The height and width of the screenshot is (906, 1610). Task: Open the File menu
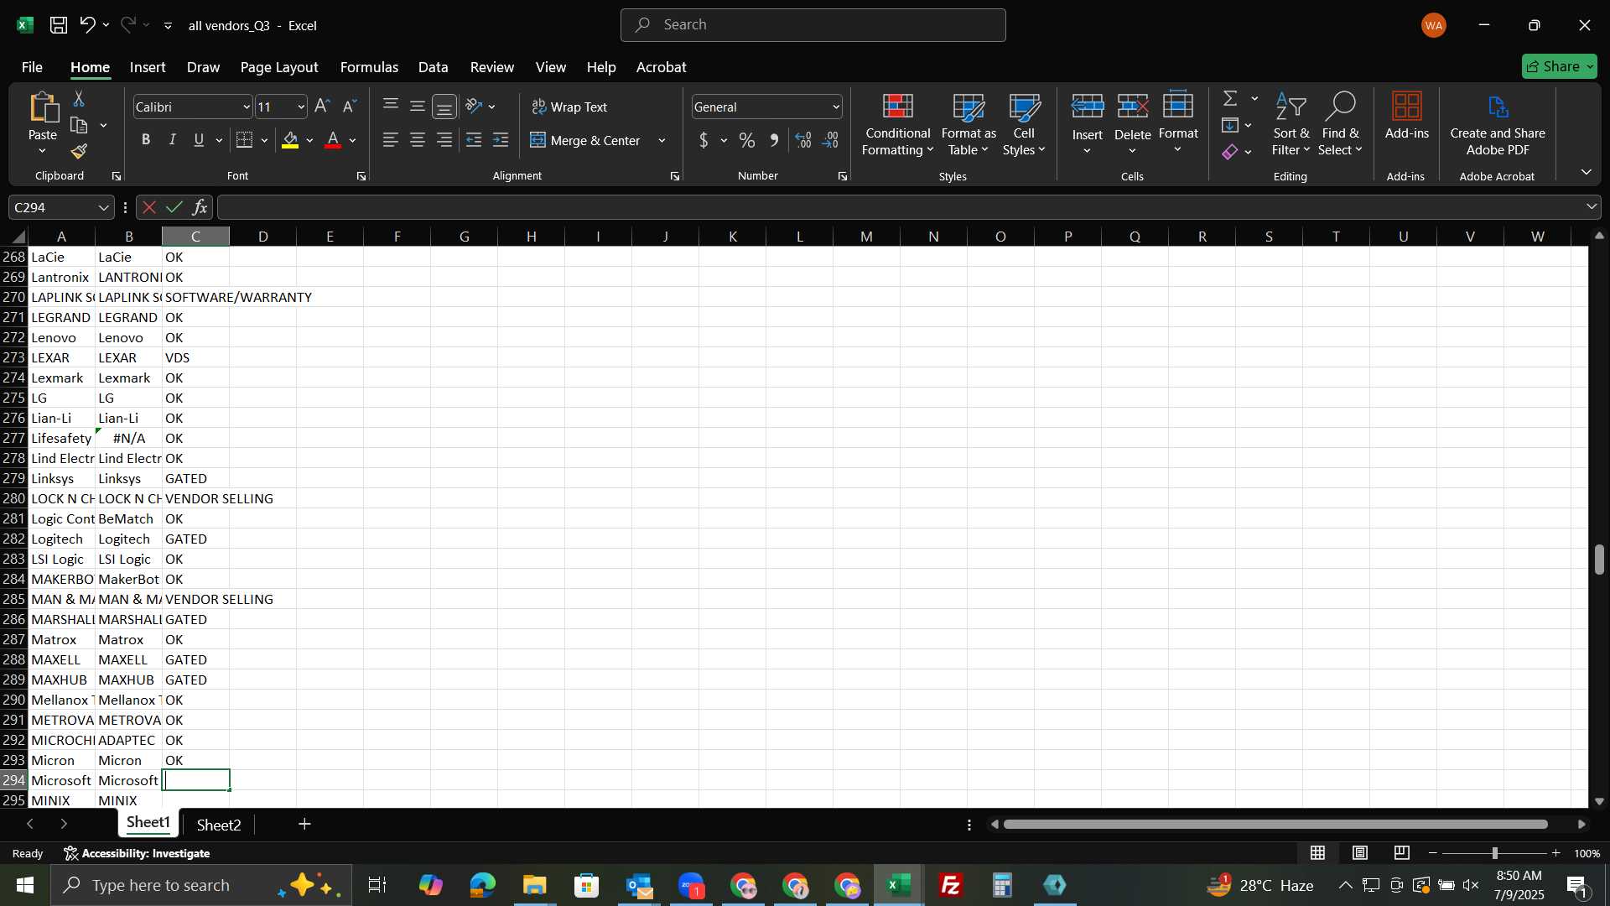[x=32, y=67]
